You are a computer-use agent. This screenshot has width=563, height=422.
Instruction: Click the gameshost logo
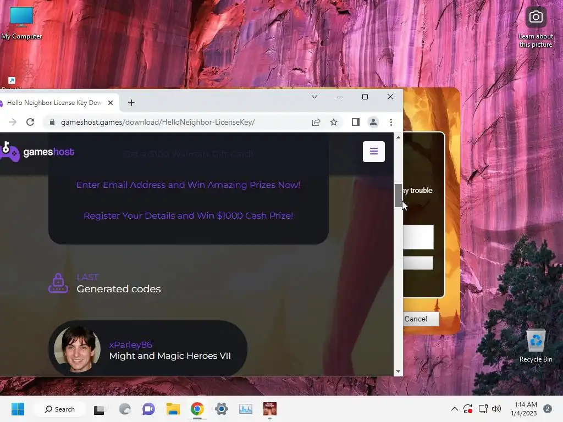coord(37,152)
